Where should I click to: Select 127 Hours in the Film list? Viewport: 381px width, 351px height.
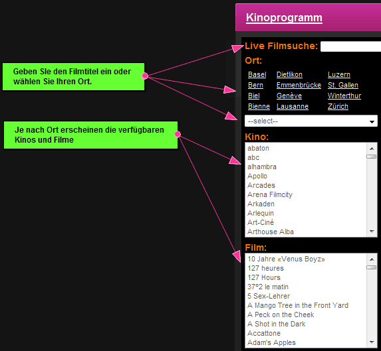click(264, 277)
